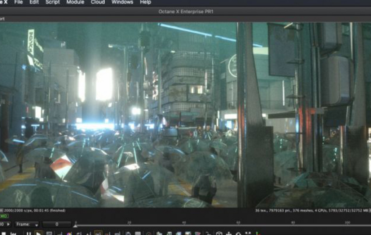Click the rewind-to-start icon
The height and width of the screenshot is (235, 371).
[13, 234]
